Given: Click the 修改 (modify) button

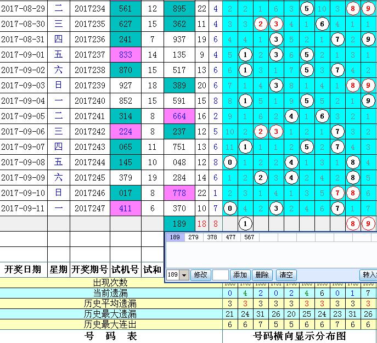Looking at the screenshot, I should [x=200, y=275].
